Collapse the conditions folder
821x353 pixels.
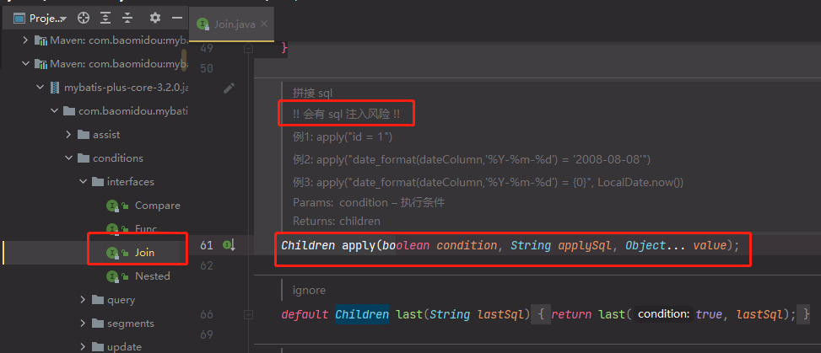pos(69,158)
